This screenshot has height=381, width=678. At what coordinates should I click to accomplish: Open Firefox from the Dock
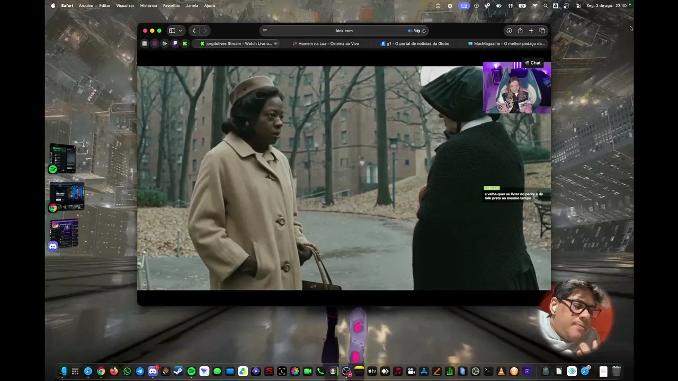click(x=114, y=371)
